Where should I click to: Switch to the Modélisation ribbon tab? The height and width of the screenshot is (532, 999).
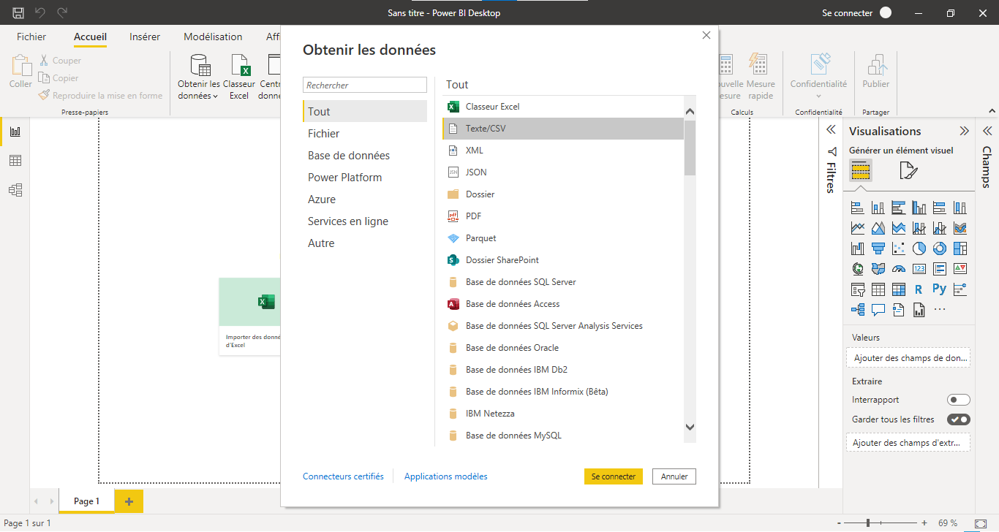pyautogui.click(x=213, y=37)
